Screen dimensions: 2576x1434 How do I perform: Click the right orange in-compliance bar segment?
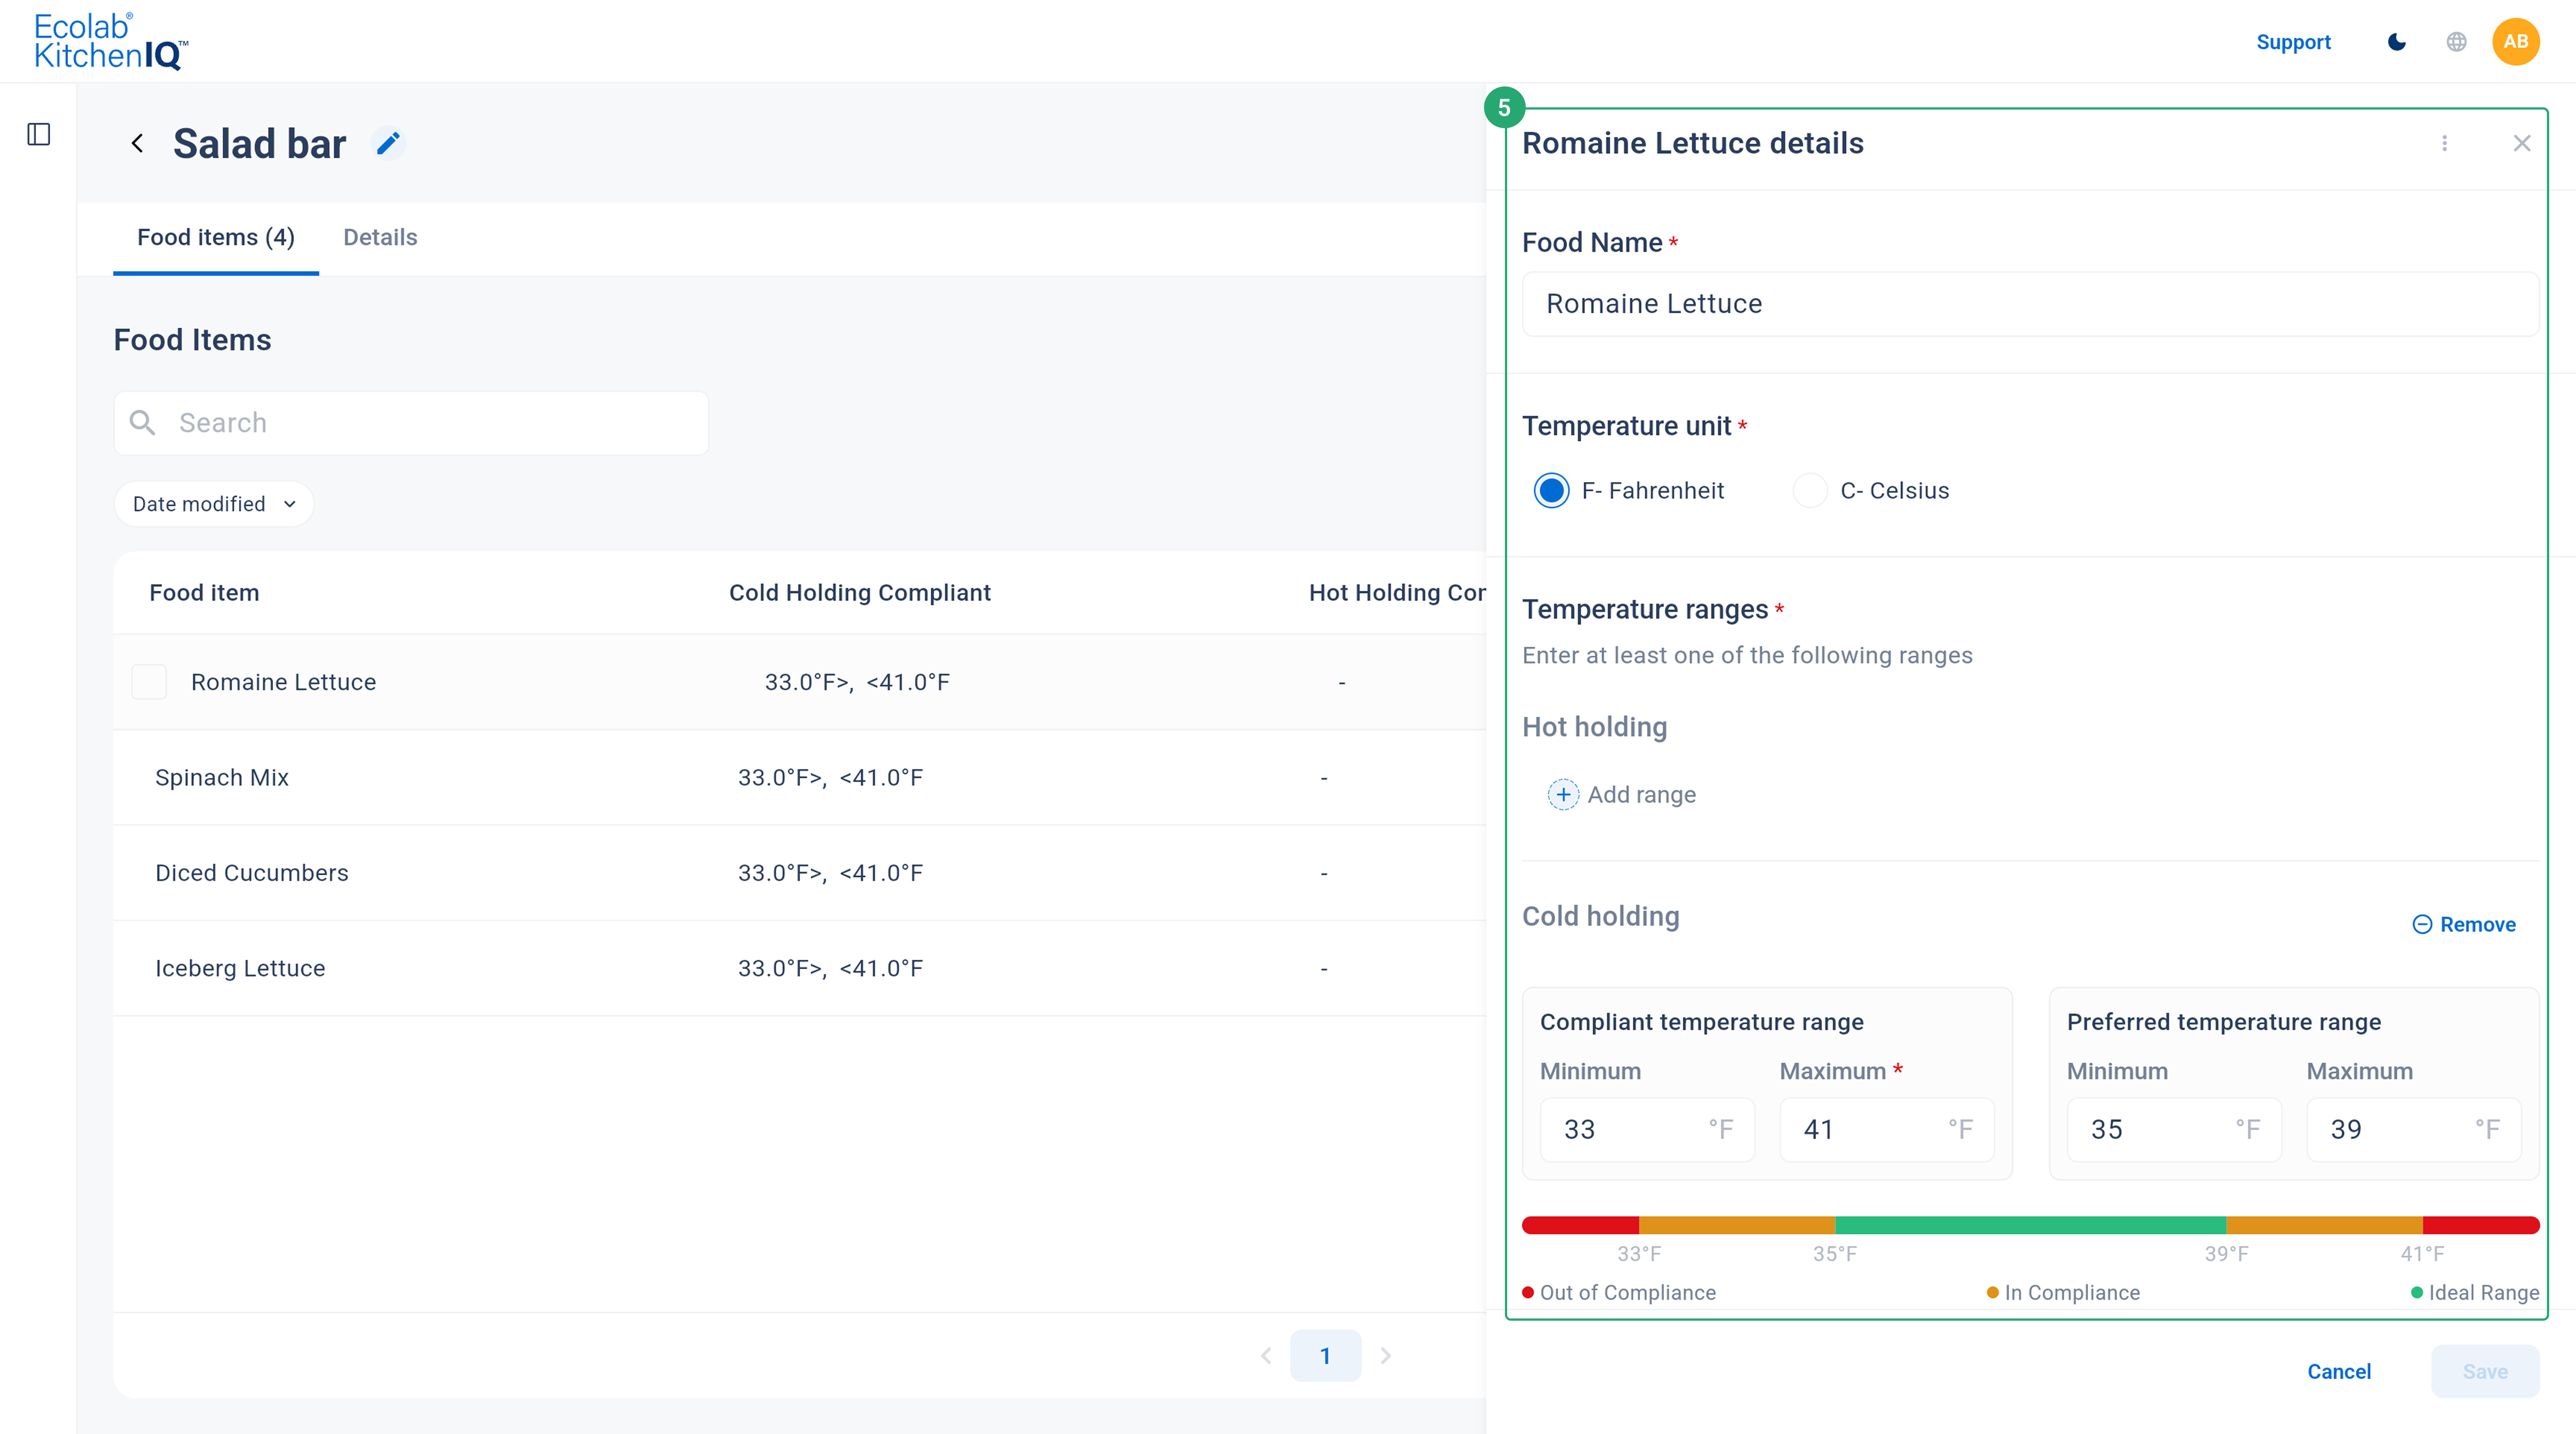[2325, 1225]
